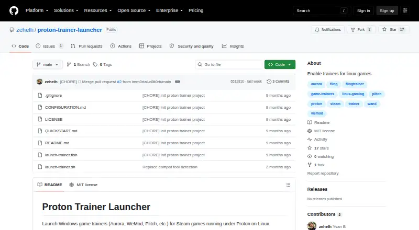View the 0 Tags link
The image size is (419, 230).
[x=103, y=65]
